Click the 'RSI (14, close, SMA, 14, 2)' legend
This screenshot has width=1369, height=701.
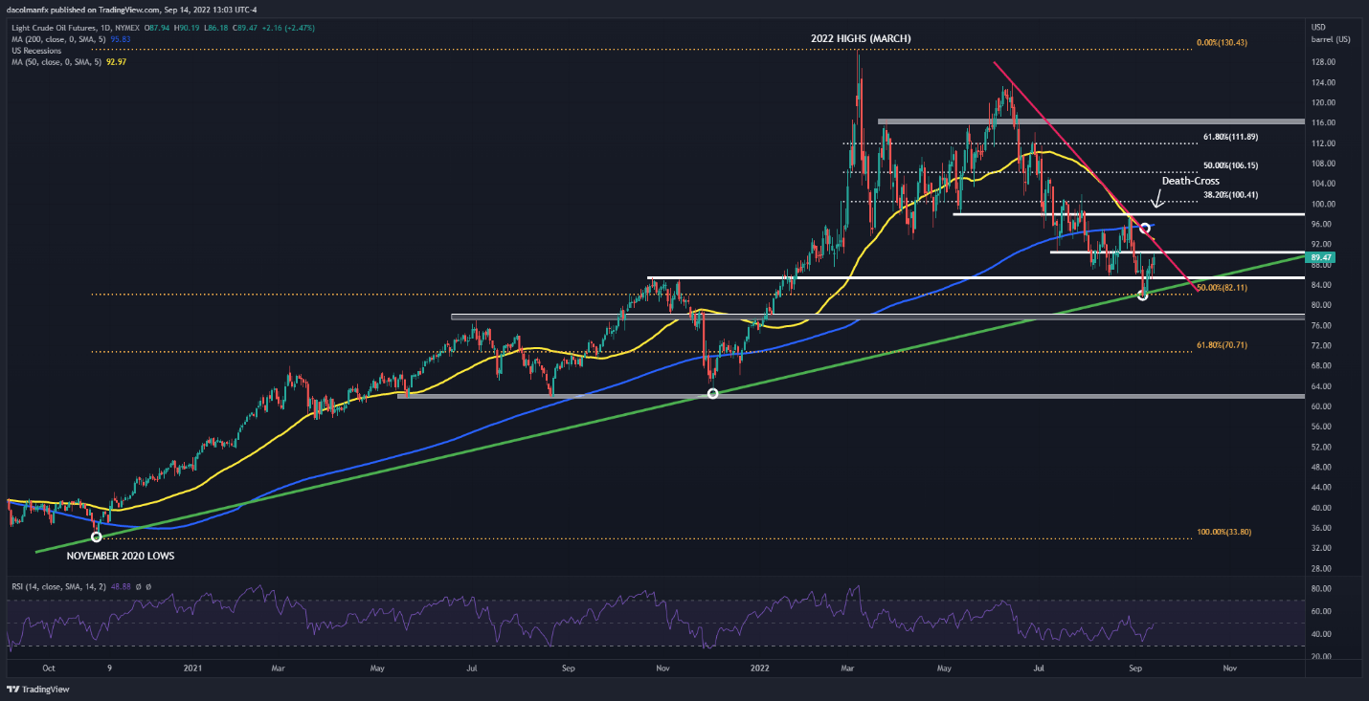pyautogui.click(x=56, y=586)
